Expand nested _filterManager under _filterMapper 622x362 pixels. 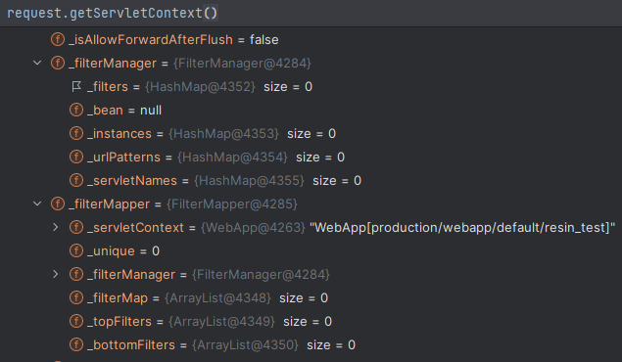tap(56, 274)
